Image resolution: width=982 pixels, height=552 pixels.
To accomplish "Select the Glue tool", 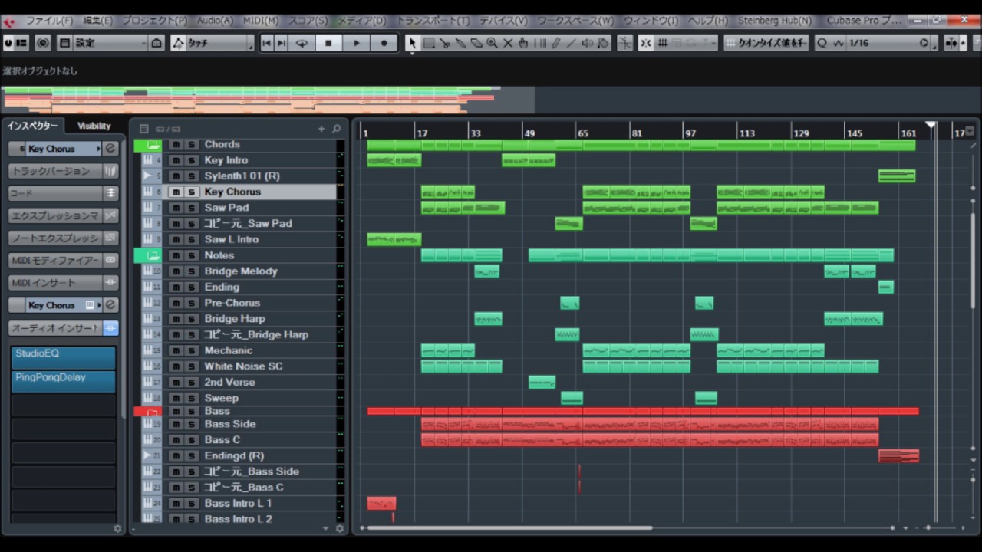I will tap(460, 43).
